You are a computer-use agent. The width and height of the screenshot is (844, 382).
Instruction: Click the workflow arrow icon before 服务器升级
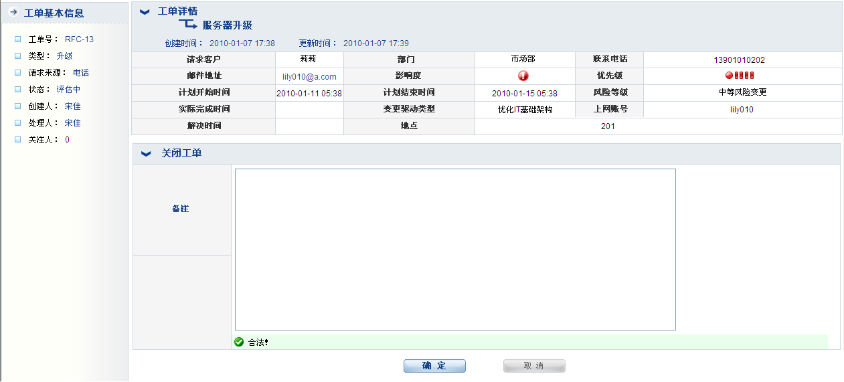[x=188, y=25]
